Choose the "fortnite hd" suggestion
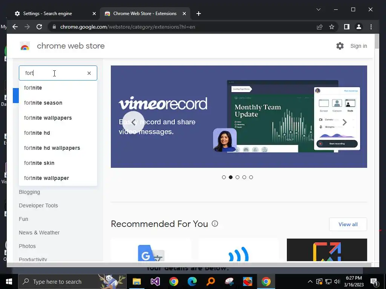This screenshot has width=386, height=289. tap(58, 133)
